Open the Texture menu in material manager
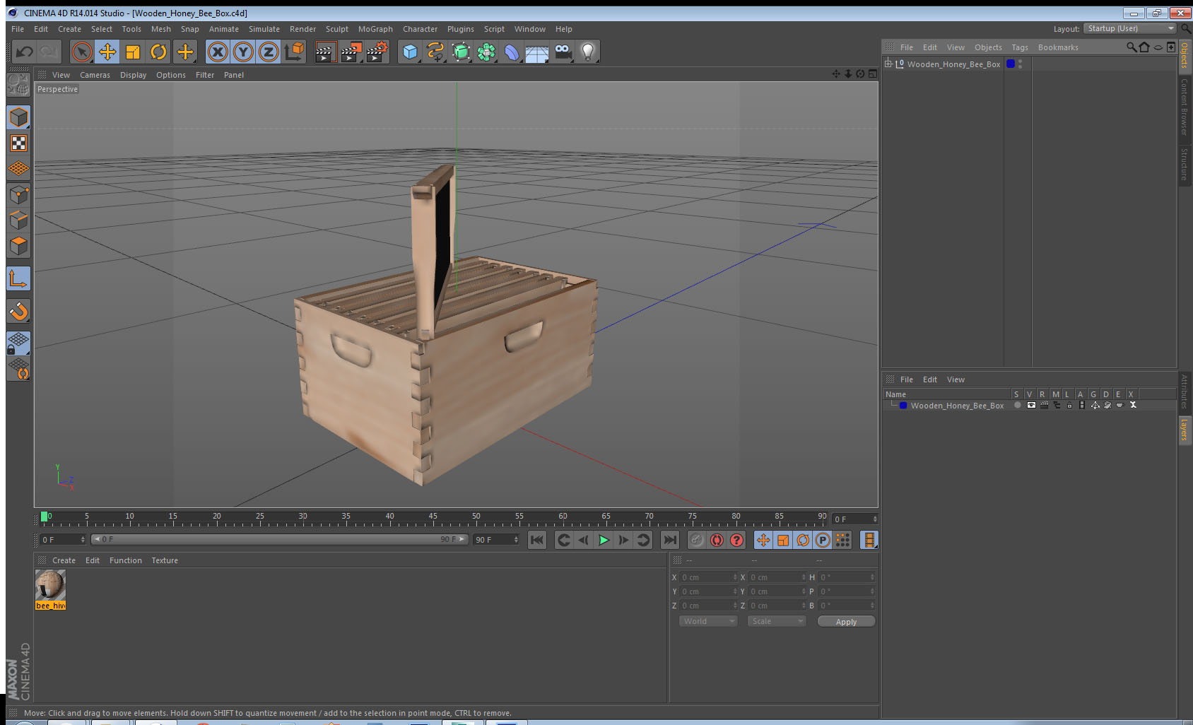 tap(165, 560)
